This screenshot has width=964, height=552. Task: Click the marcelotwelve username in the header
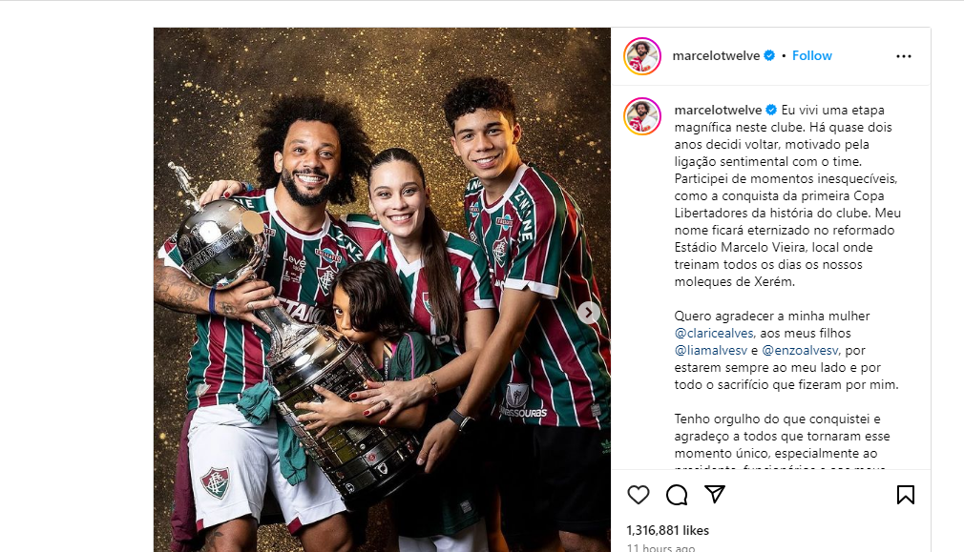(716, 56)
